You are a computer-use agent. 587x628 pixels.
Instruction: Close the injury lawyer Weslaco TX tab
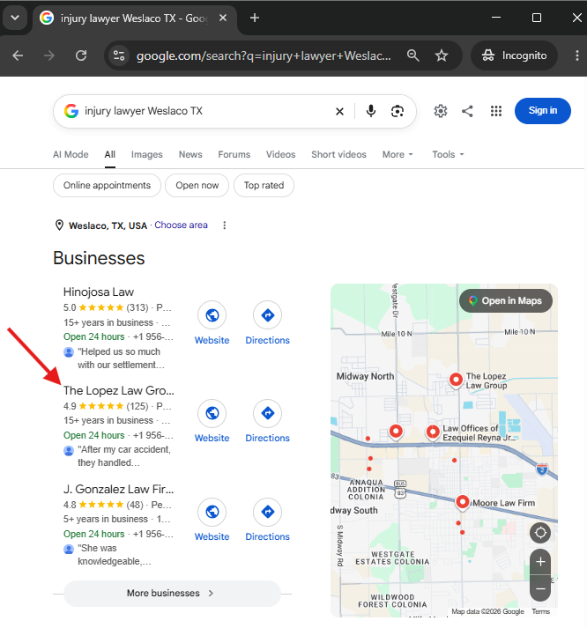tap(223, 18)
